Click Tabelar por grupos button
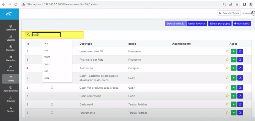The width and height of the screenshot is (255, 121). coord(220,23)
